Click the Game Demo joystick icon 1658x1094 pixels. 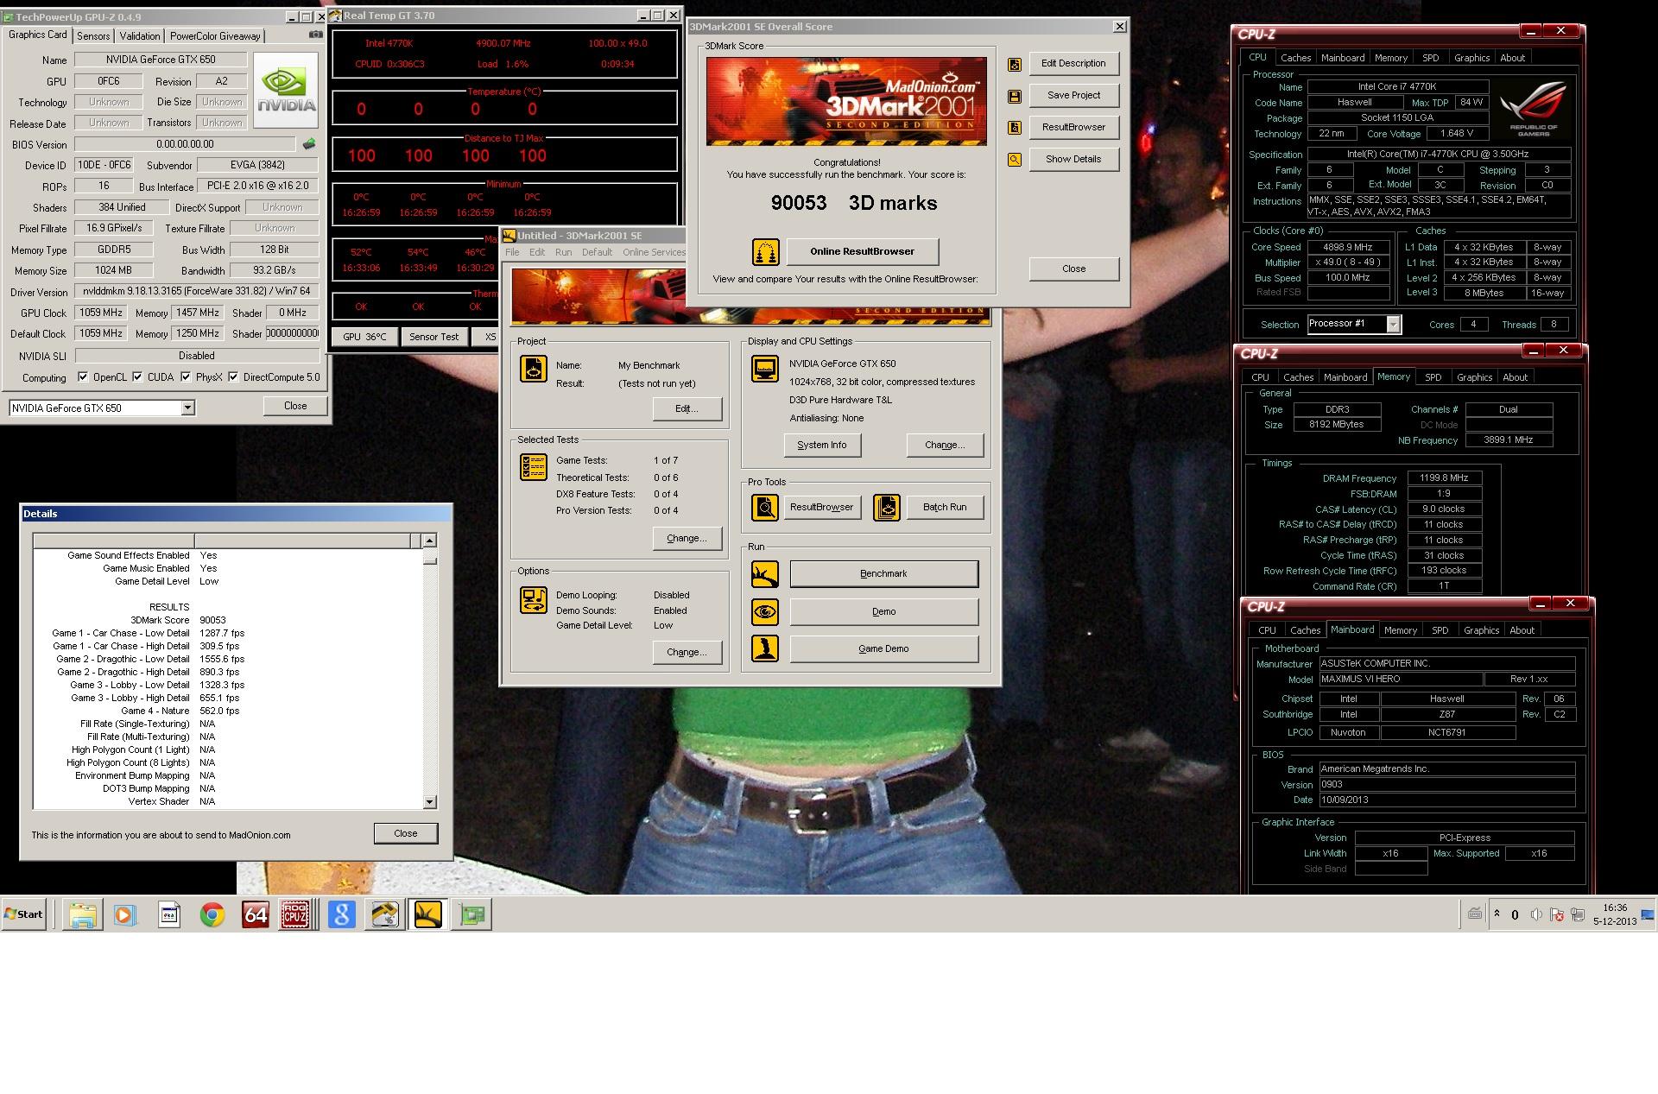(765, 649)
